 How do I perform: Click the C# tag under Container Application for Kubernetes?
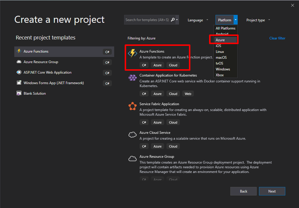coord(144,94)
